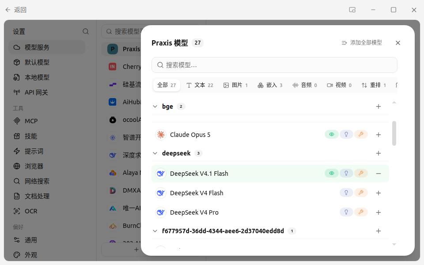The image size is (424, 265).
Task: Focus the 搜索模型 field in dialog
Action: [x=274, y=65]
